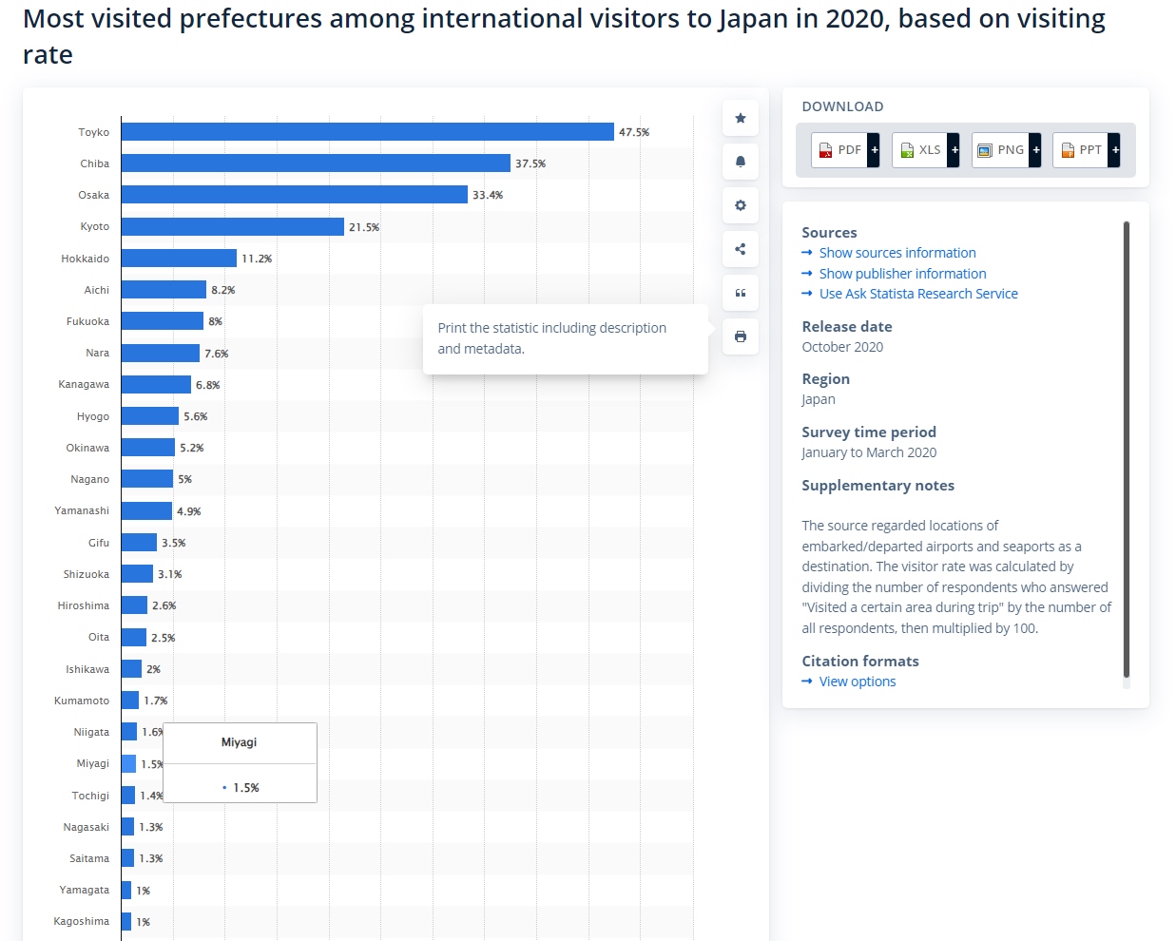Image resolution: width=1176 pixels, height=941 pixels.
Task: Open Show sources information link
Action: point(896,253)
